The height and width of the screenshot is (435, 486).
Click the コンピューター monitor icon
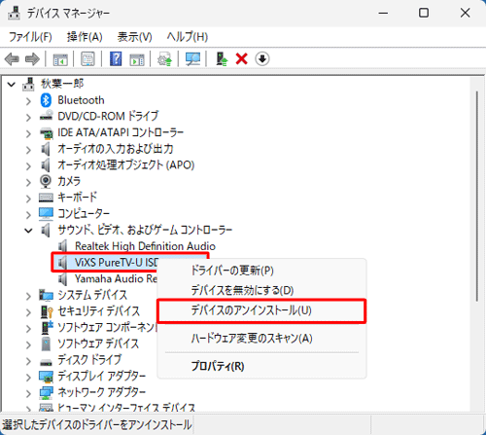[46, 213]
